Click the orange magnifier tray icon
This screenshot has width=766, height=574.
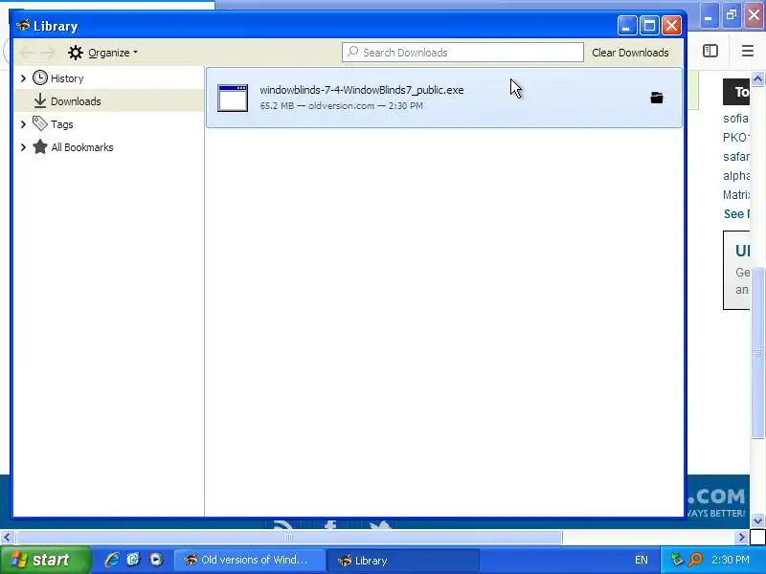tap(695, 560)
